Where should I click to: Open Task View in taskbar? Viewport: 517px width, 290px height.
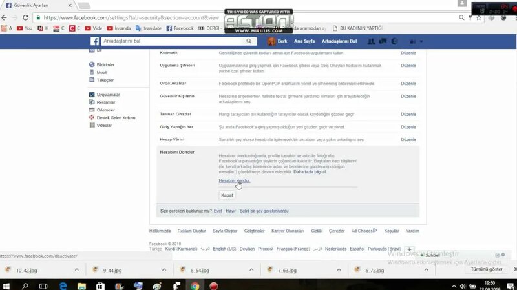click(x=43, y=286)
